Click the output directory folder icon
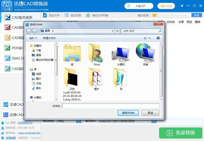Viewport: 204px width, 141px height. pyautogui.click(x=154, y=15)
